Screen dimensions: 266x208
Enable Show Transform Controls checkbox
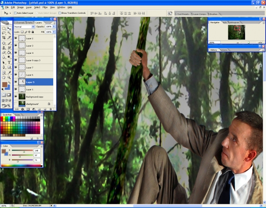(x=60, y=13)
